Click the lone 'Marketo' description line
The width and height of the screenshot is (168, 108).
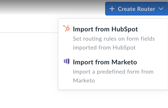(x=84, y=81)
